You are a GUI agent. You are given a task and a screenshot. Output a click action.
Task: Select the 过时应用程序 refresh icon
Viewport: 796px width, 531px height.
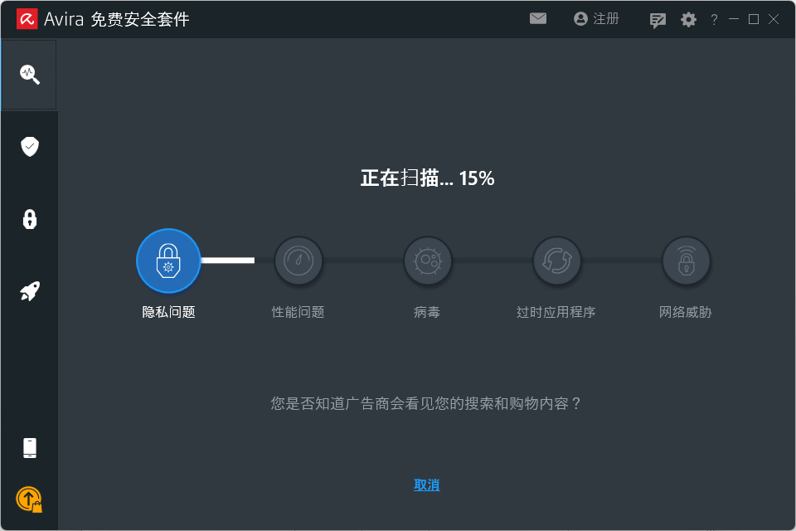(556, 260)
